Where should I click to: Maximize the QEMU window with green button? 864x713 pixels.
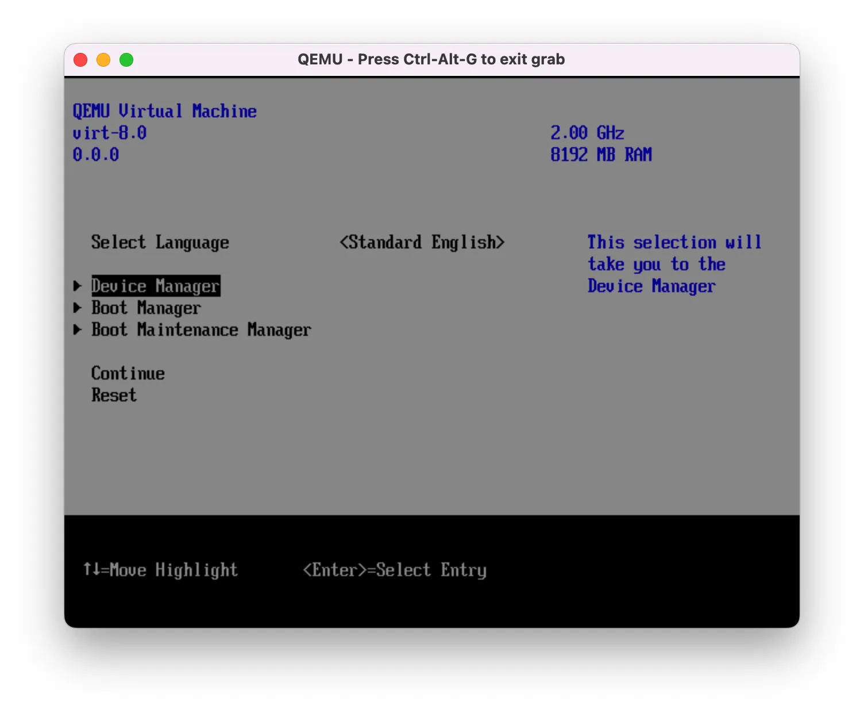126,60
